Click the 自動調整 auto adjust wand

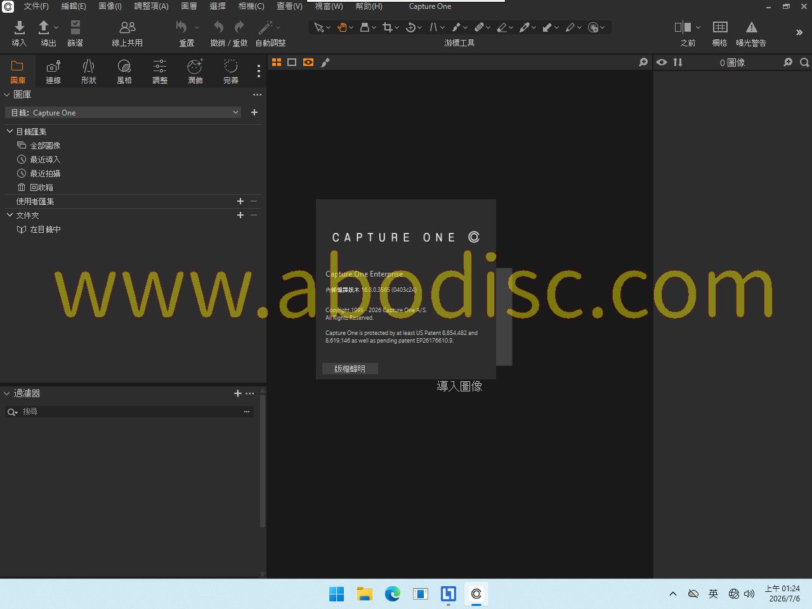pos(265,27)
